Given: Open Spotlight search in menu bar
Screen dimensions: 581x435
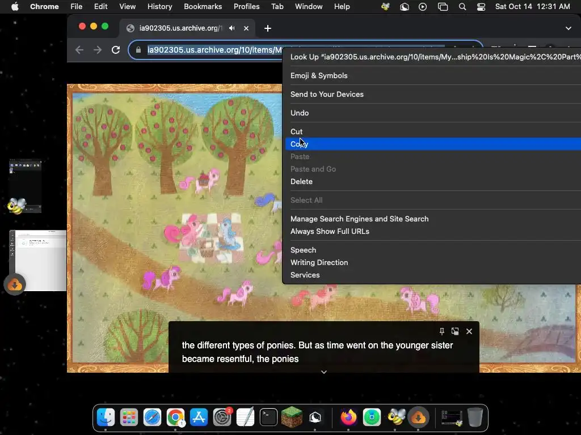Looking at the screenshot, I should click(462, 7).
